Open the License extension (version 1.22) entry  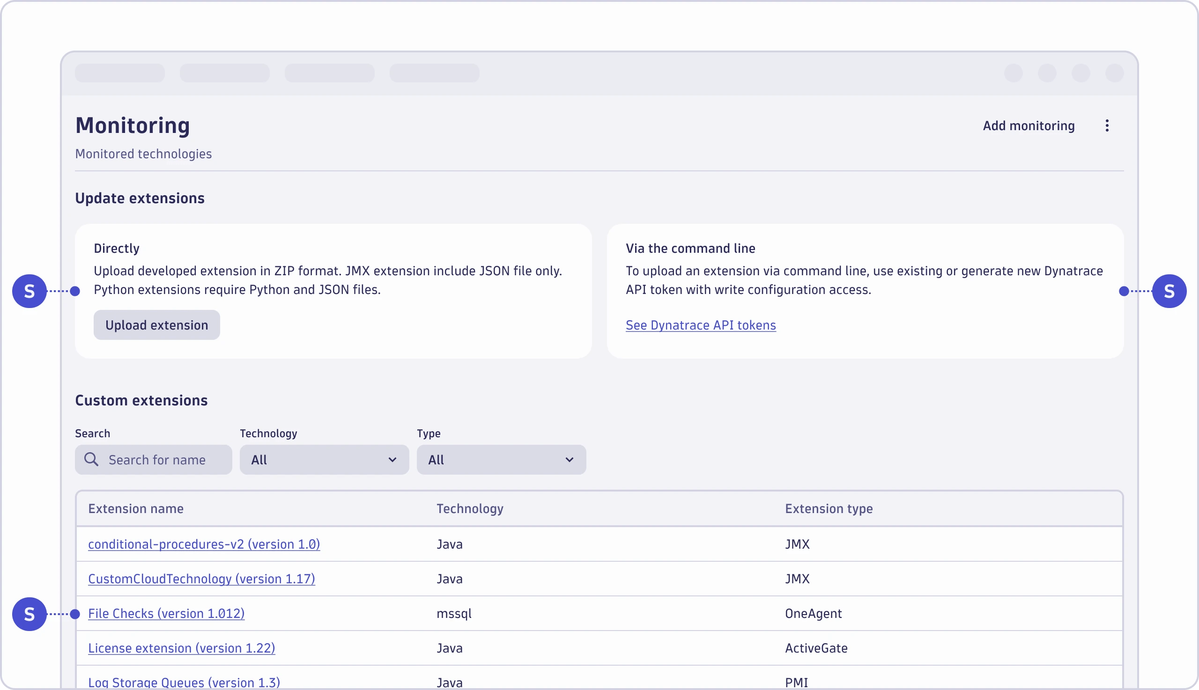tap(181, 648)
